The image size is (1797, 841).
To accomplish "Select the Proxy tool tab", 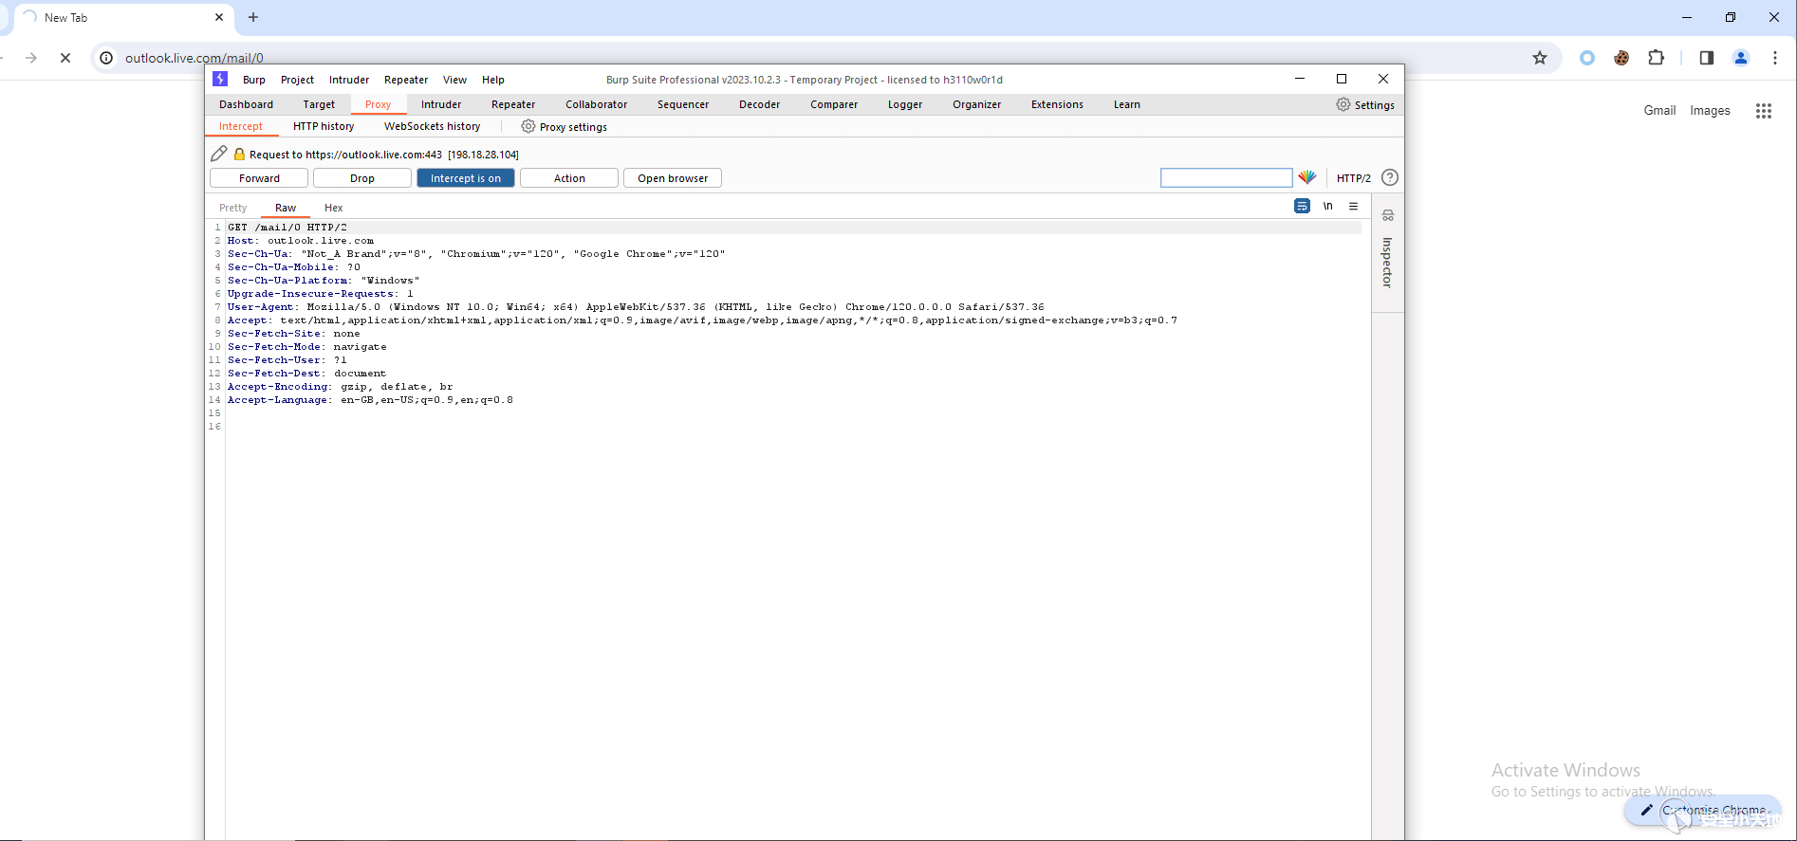I will (x=378, y=104).
